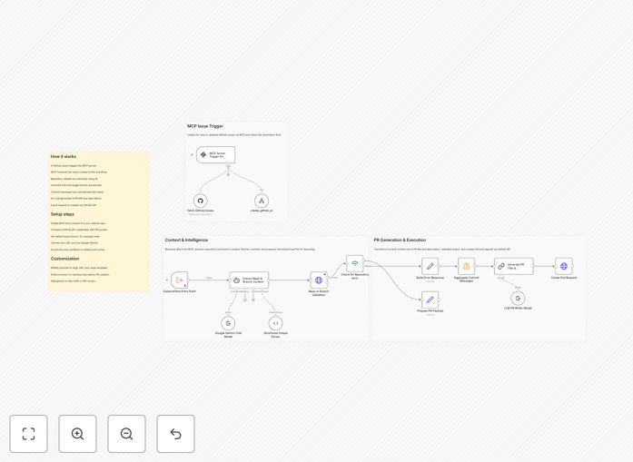Open the Repo or Branch Validation HTTP node

tap(319, 280)
